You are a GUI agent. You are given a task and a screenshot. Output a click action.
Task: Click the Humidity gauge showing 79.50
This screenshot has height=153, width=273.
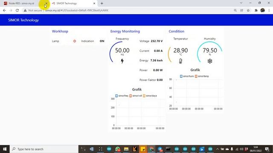pos(209,52)
